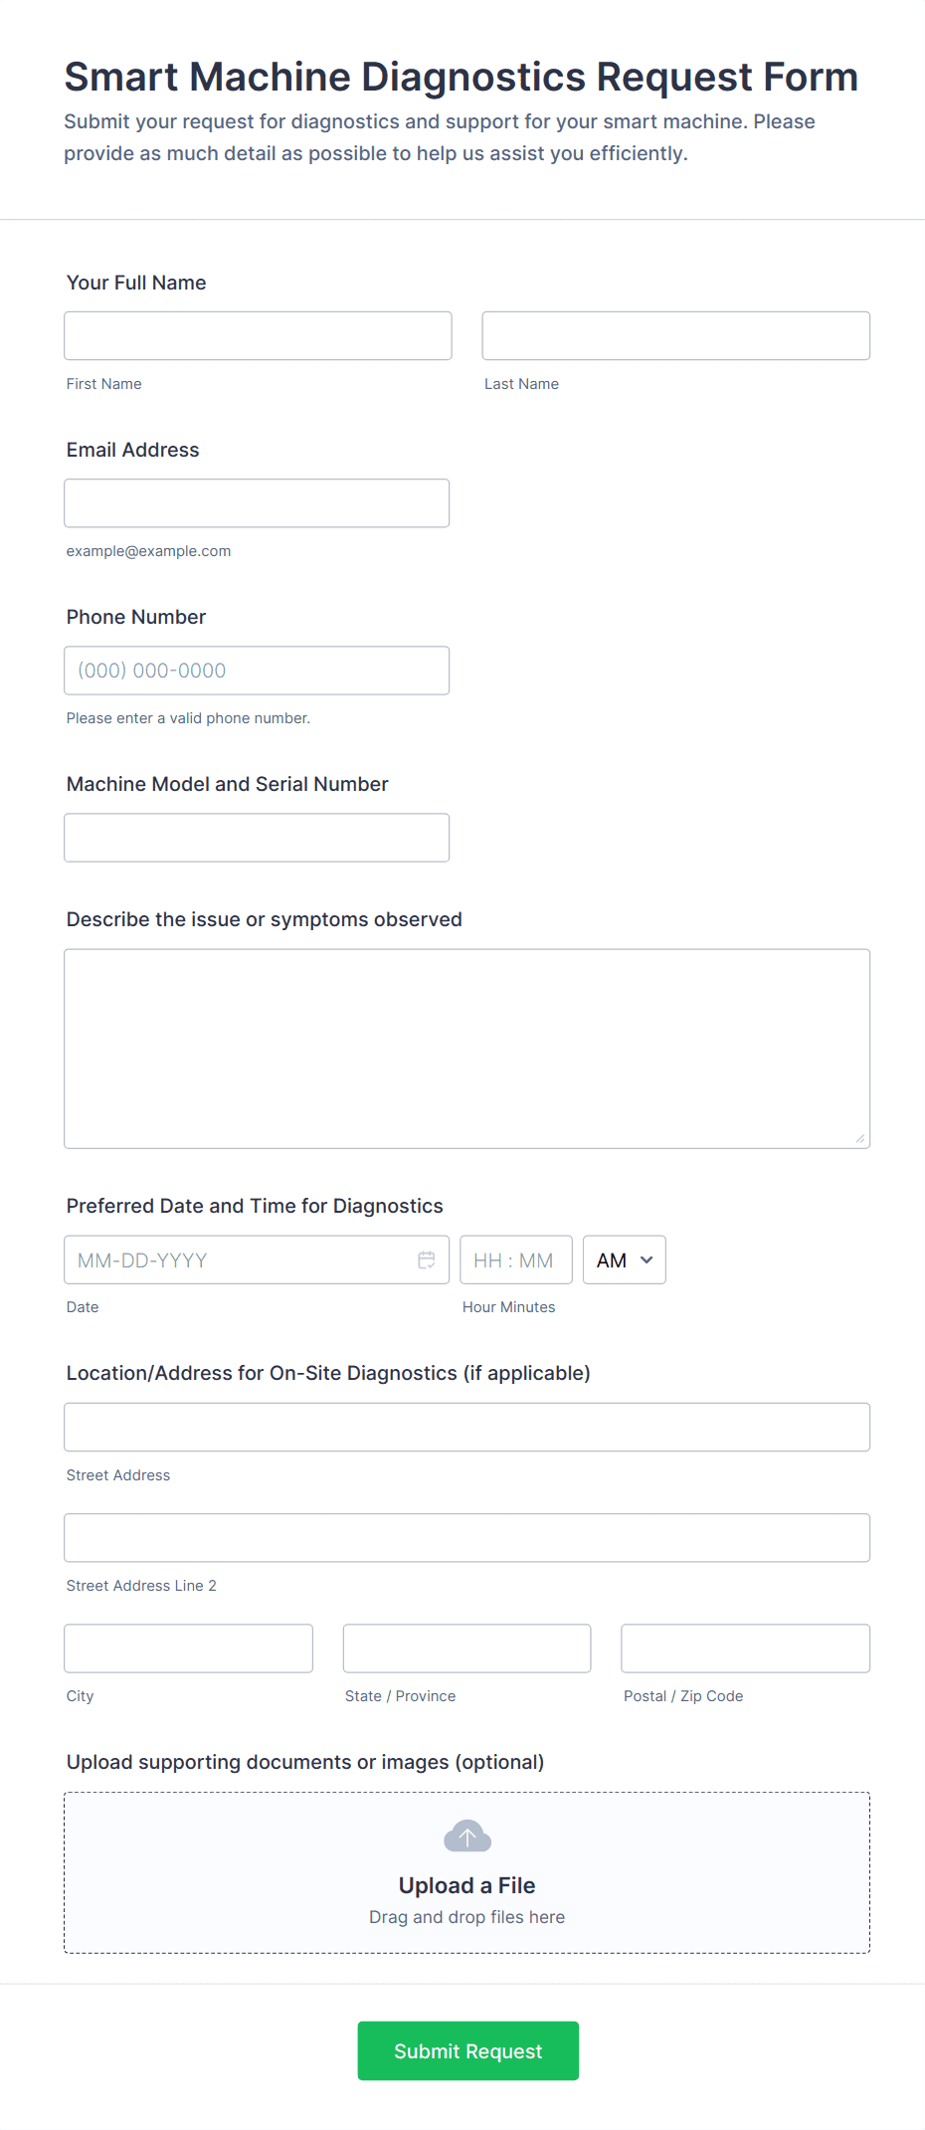
Task: Click the Email Address input box
Action: pyautogui.click(x=256, y=502)
